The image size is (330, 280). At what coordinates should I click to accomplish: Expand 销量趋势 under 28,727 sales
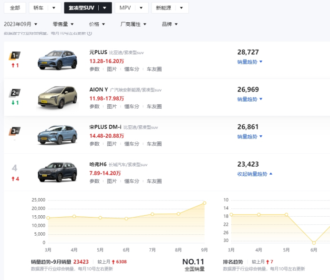click(x=250, y=62)
